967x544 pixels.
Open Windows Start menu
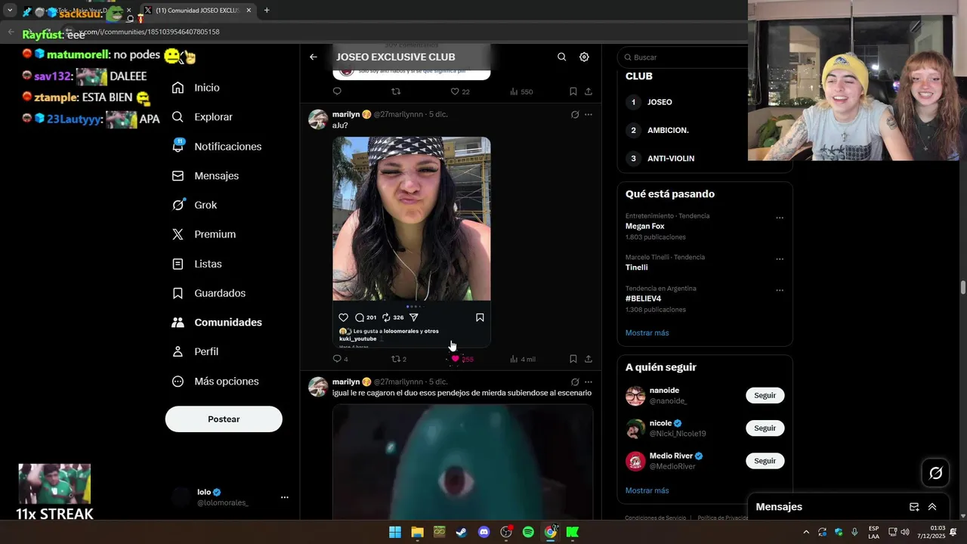(395, 532)
